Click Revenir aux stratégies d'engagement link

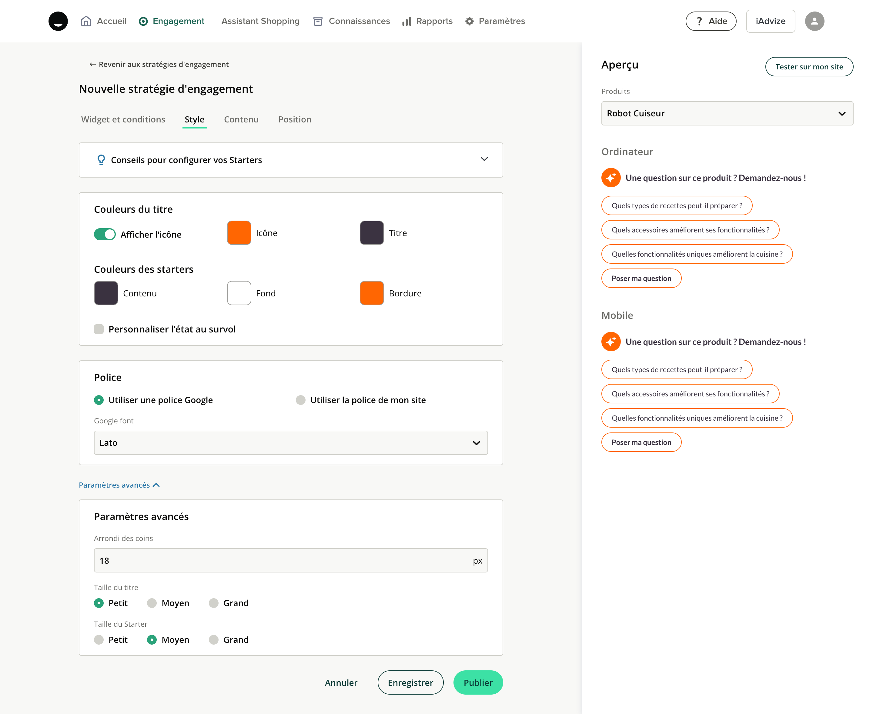pyautogui.click(x=159, y=64)
